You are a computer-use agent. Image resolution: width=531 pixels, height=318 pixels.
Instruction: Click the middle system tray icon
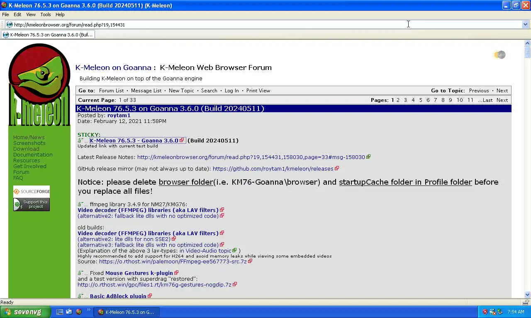(x=492, y=312)
